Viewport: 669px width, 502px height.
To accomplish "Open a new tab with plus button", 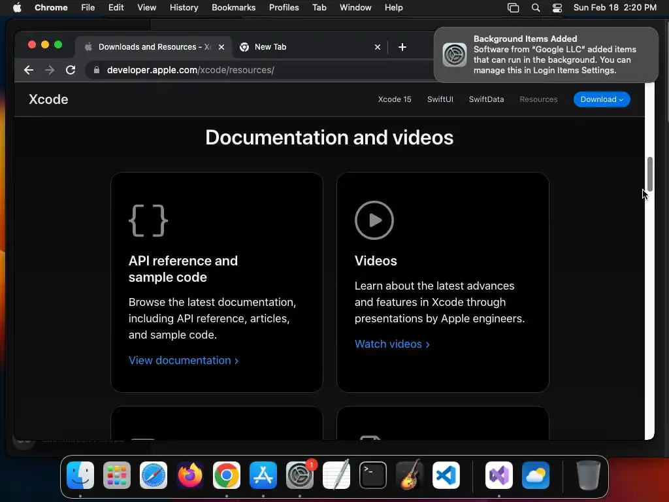I will [x=402, y=47].
